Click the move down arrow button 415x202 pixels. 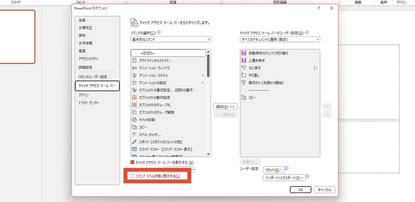[x=327, y=115]
